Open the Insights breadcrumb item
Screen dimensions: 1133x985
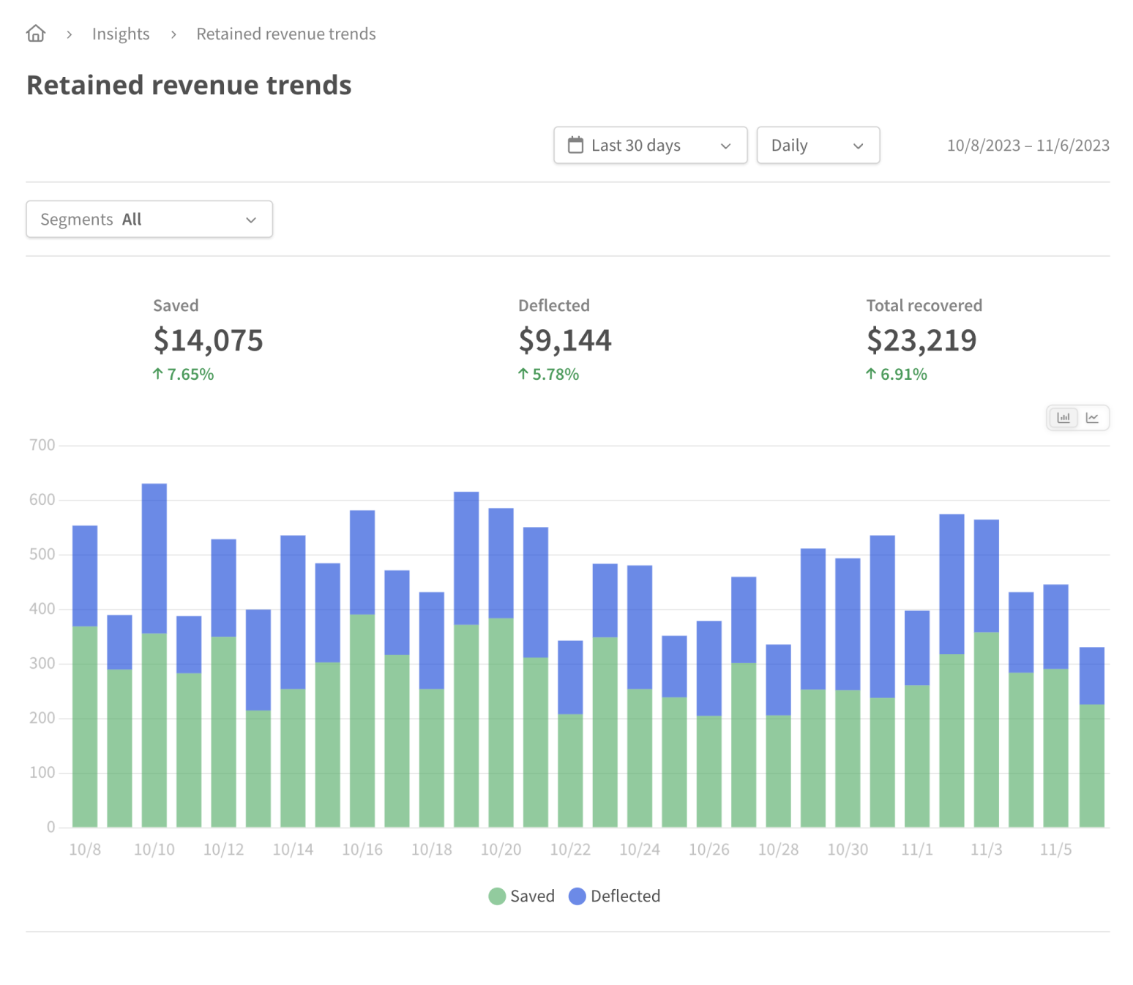click(120, 33)
